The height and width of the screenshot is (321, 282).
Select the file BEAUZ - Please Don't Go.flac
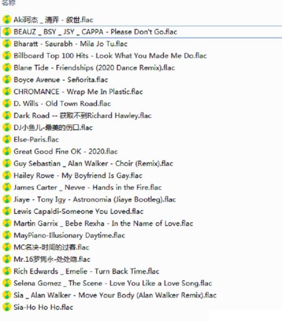[x=95, y=32]
